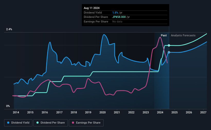211x130 pixels.
Task: Toggle the Earnings Per Share legend button
Action: coord(86,123)
